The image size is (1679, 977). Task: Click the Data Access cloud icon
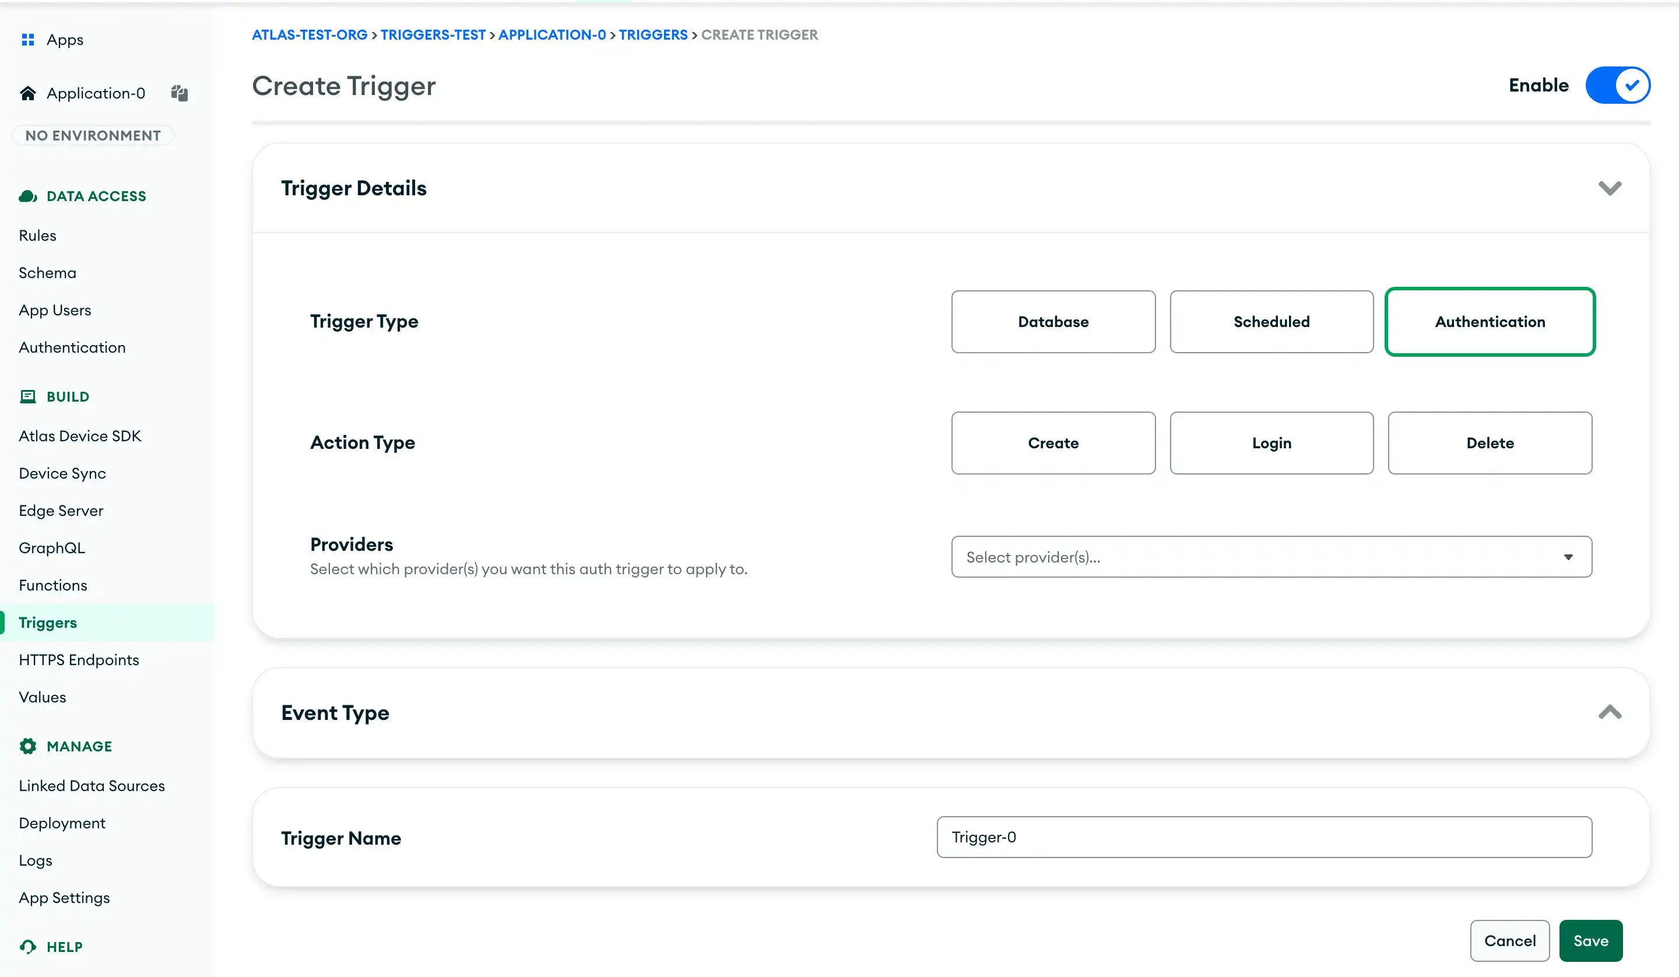(27, 195)
